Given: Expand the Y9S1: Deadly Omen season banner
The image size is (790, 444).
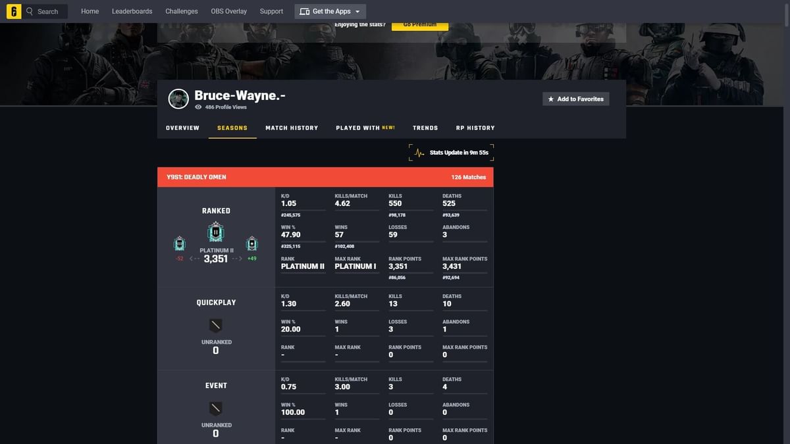Looking at the screenshot, I should click(x=325, y=177).
